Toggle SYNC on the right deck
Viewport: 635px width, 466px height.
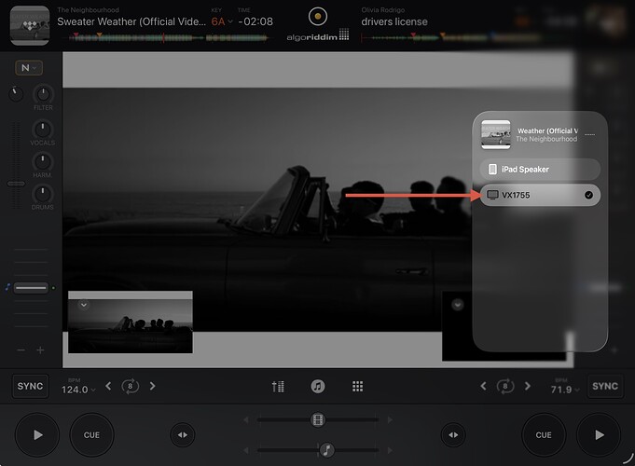[x=605, y=386]
